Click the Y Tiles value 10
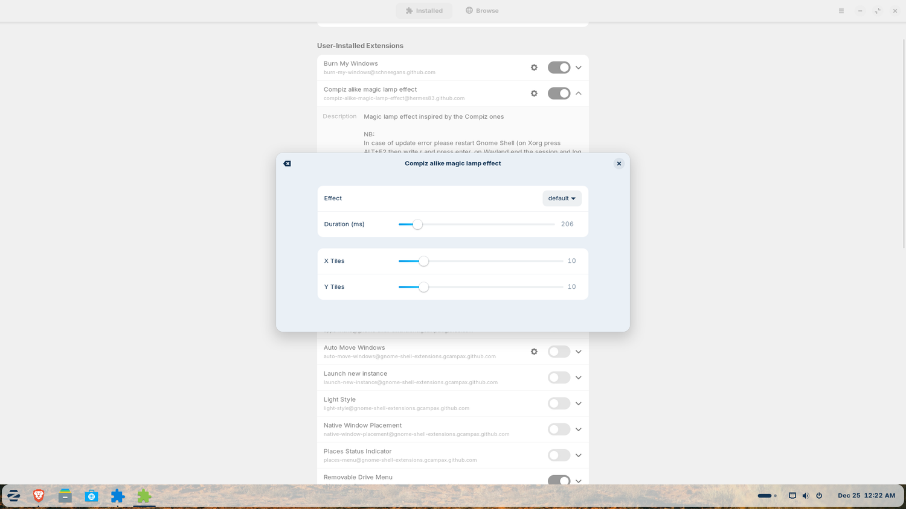 tap(571, 287)
